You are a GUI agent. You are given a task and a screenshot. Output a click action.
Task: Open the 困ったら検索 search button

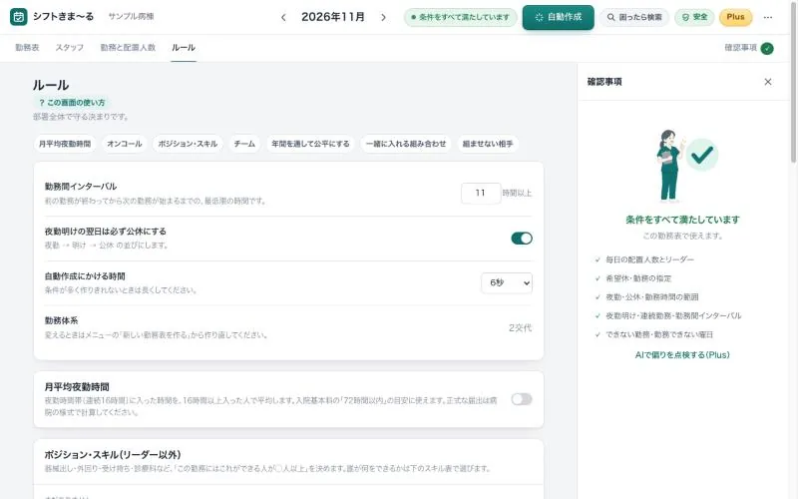pos(634,17)
